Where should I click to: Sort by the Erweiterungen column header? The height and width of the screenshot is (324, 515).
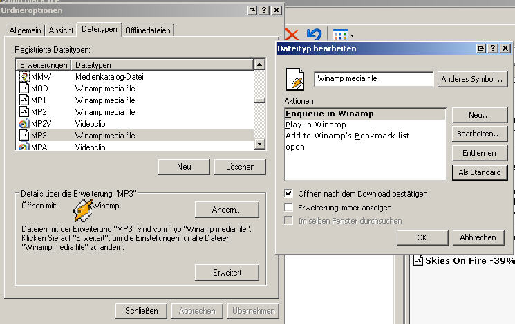(44, 65)
